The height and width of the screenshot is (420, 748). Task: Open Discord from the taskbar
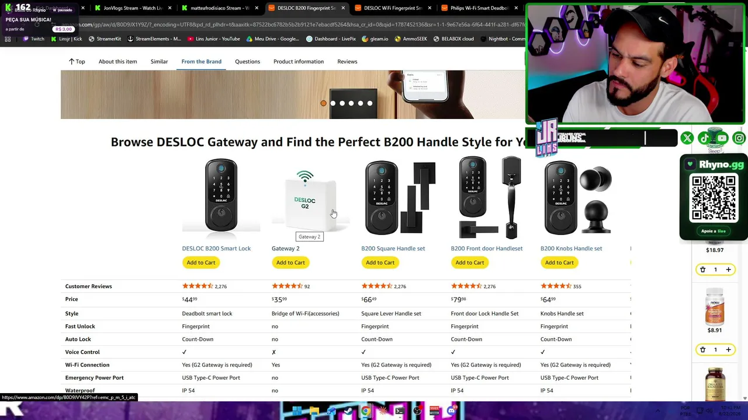click(x=451, y=411)
